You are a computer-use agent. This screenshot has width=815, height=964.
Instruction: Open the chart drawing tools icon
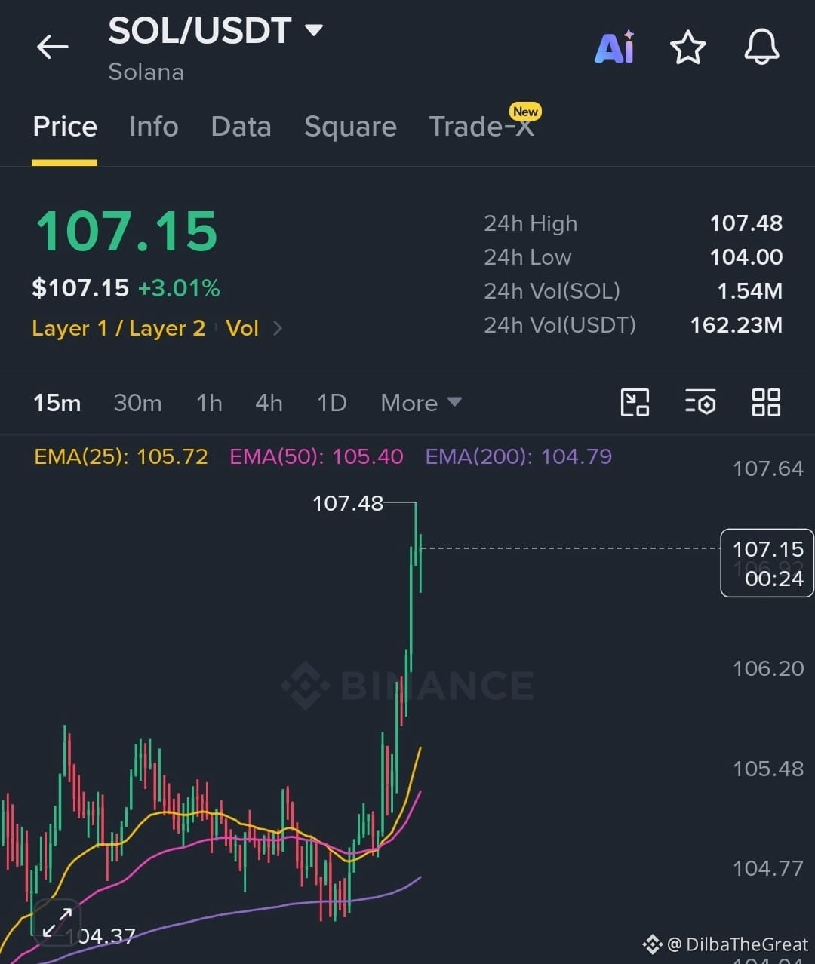(635, 402)
